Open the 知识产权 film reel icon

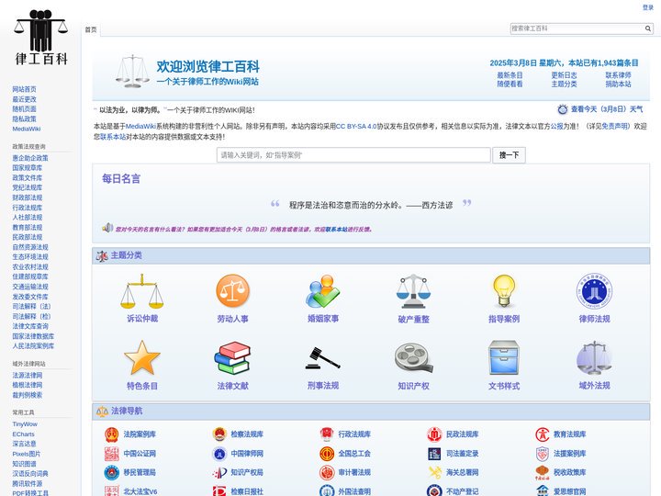pos(413,358)
